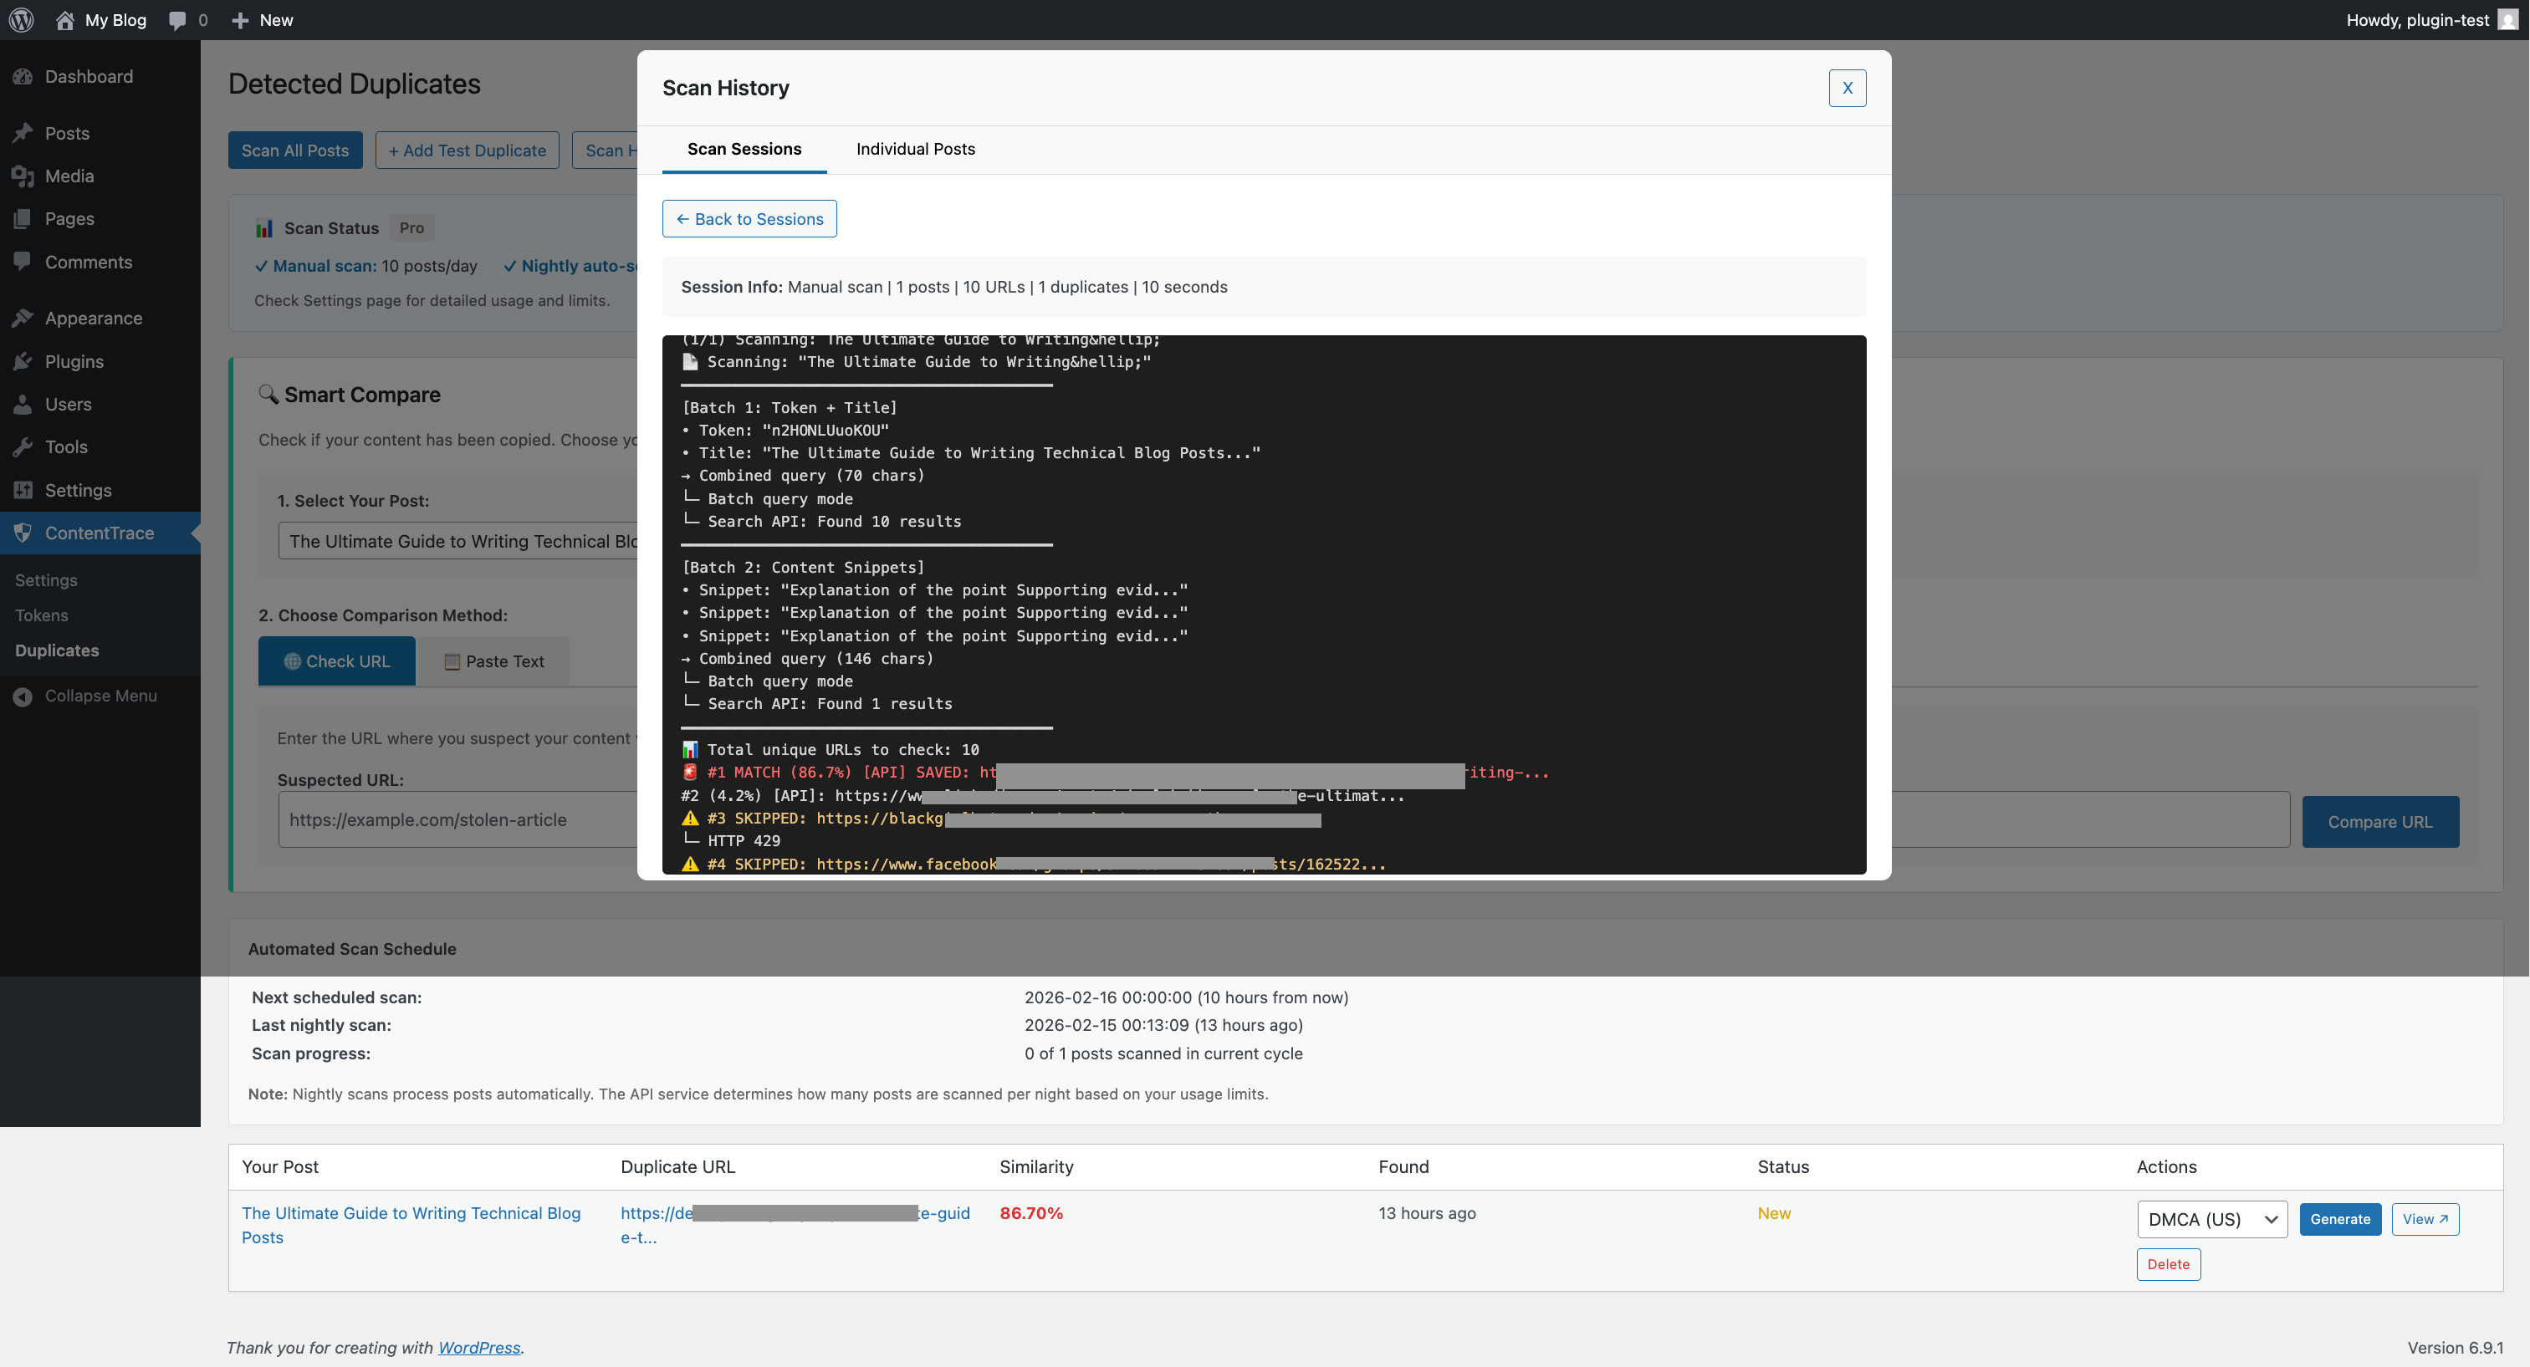Viewport: 2530px width, 1367px height.
Task: Open the Comments speech bubble icon
Action: pyautogui.click(x=24, y=261)
